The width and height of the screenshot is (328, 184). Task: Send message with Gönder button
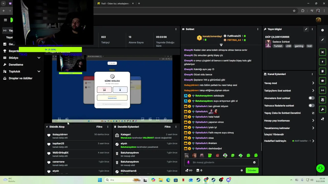coord(252,170)
